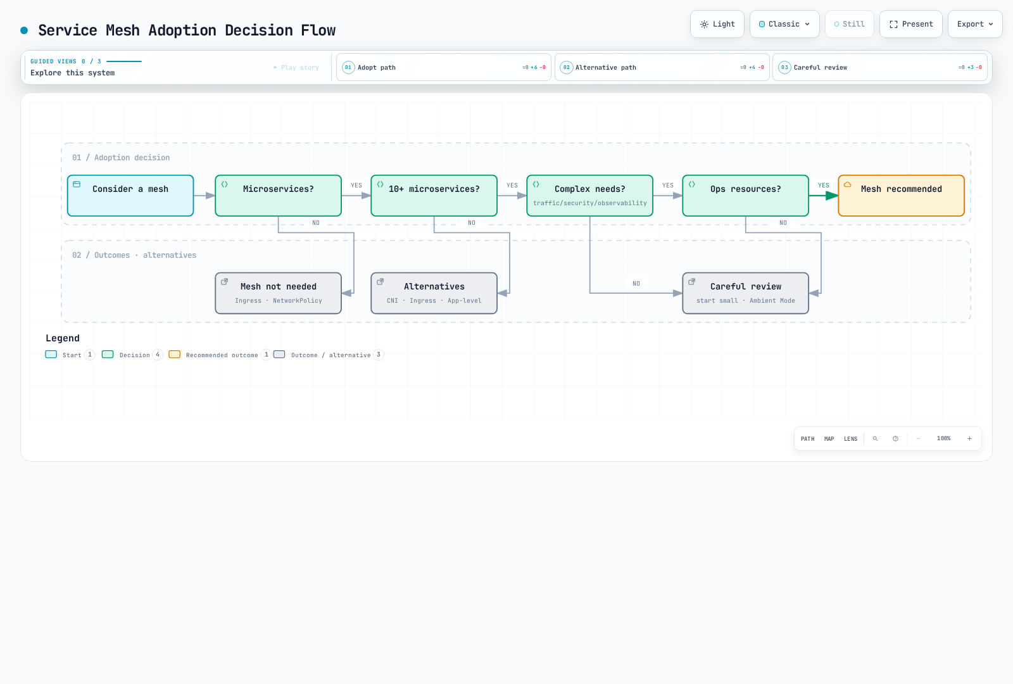
Task: Click decision icon on Complex needs? node
Action: point(536,184)
